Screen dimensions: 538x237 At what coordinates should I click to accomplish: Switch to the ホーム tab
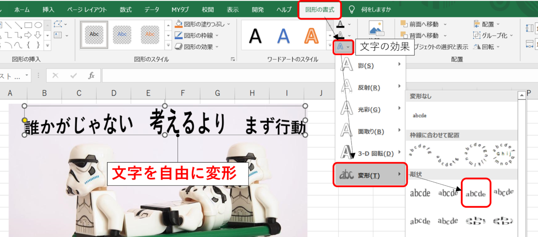(22, 9)
